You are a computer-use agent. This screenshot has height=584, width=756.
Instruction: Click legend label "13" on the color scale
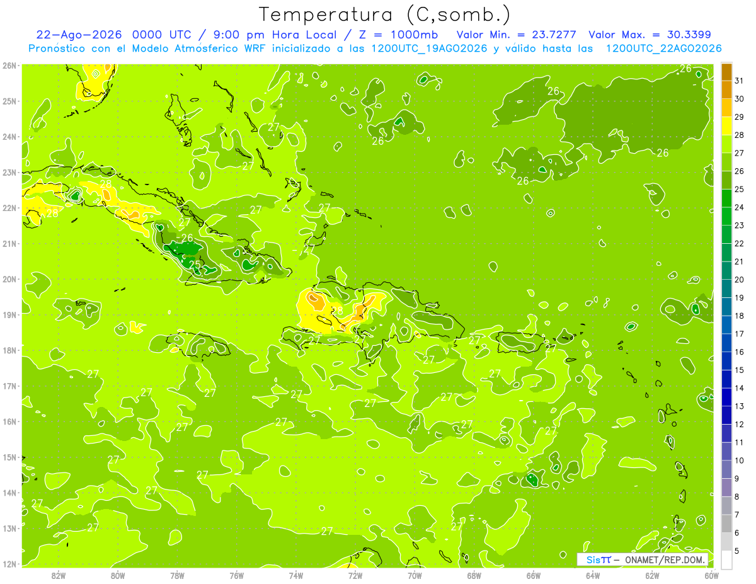click(740, 406)
